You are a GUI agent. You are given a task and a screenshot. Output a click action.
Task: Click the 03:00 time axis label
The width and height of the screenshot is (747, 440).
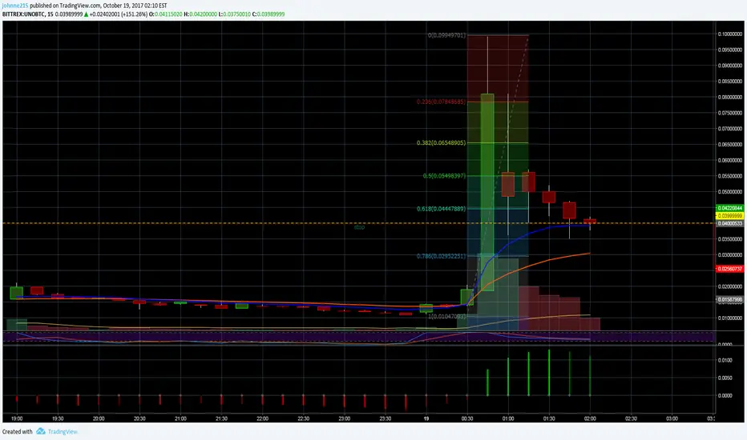pyautogui.click(x=672, y=418)
